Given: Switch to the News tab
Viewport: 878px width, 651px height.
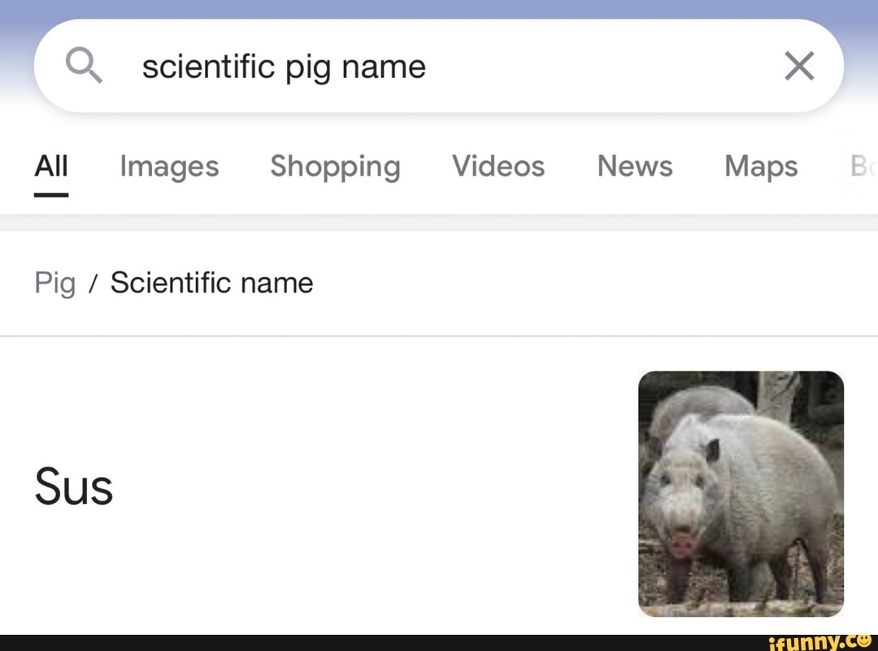Looking at the screenshot, I should coord(635,167).
